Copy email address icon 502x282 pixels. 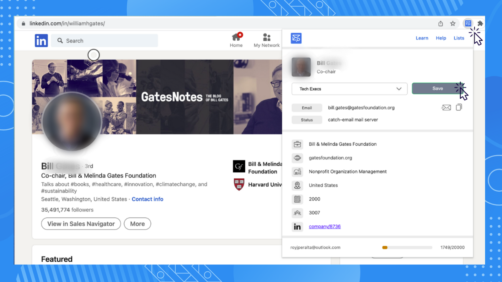coord(459,107)
